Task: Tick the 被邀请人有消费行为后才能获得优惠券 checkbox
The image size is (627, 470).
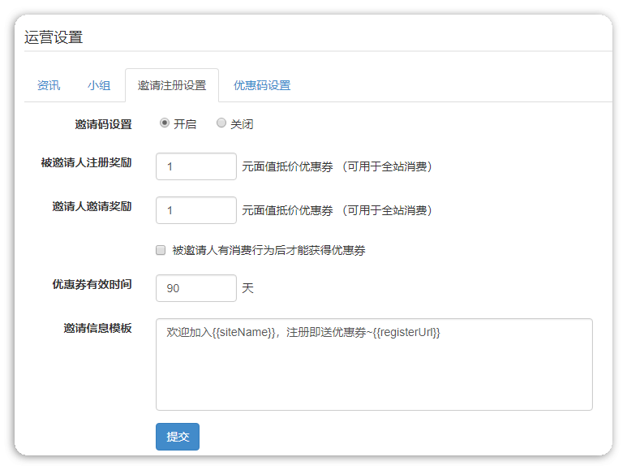Action: pos(161,250)
